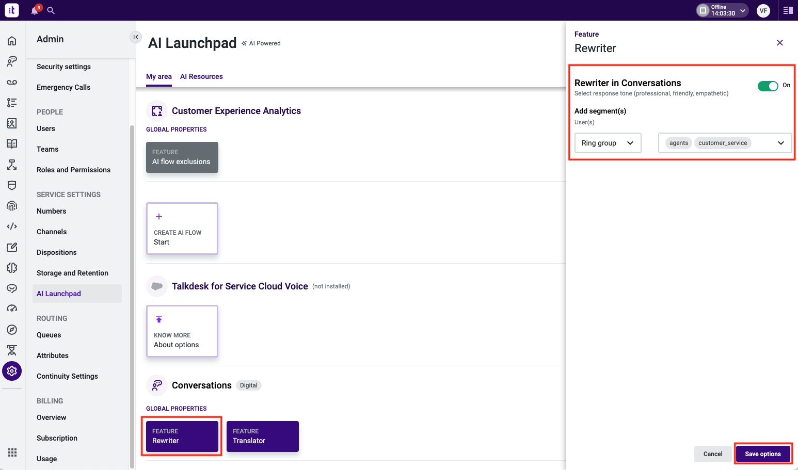Image resolution: width=798 pixels, height=470 pixels.
Task: Open the Translator feature card
Action: (x=263, y=436)
